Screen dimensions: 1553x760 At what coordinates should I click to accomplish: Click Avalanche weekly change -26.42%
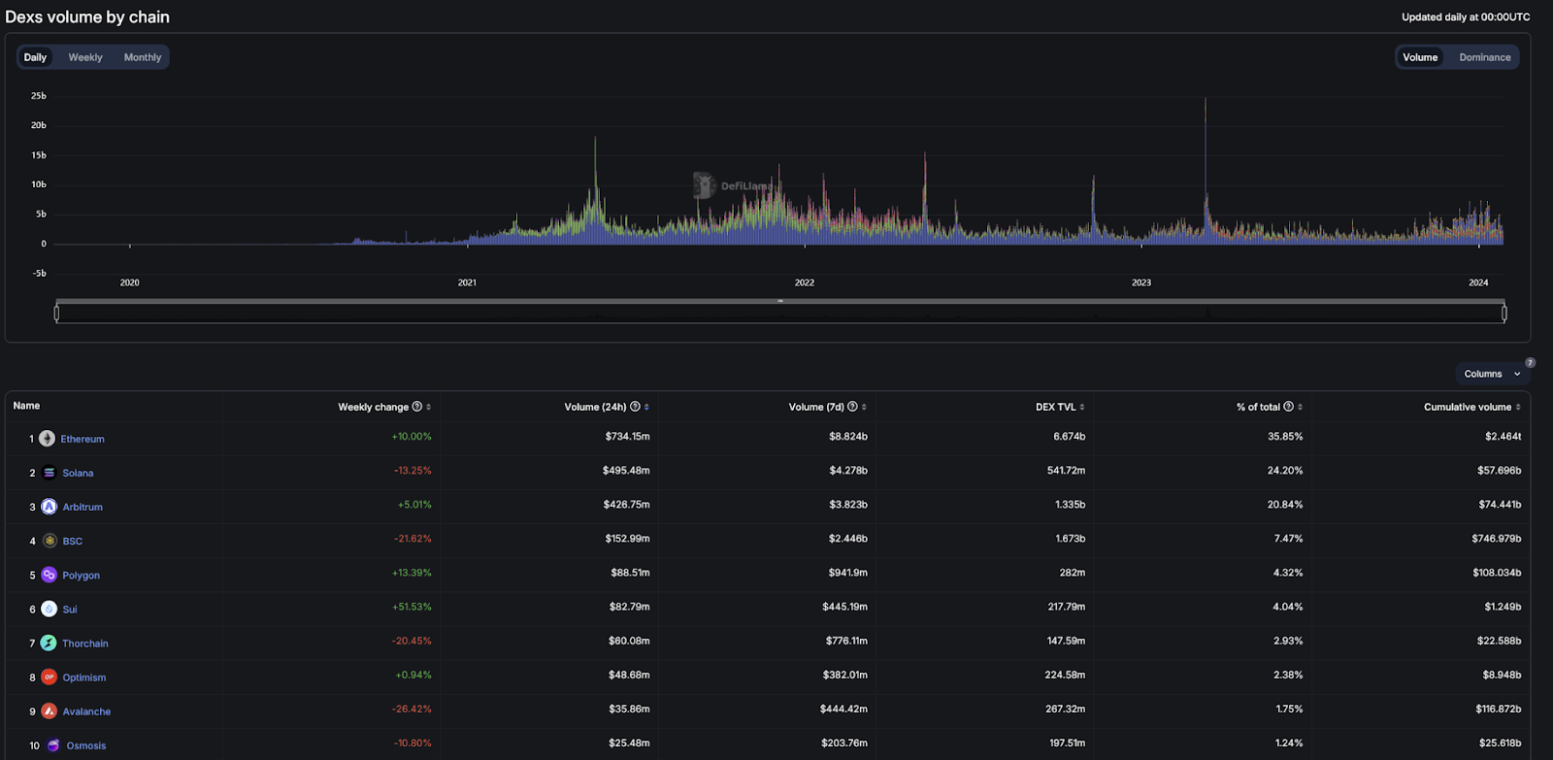[412, 710]
